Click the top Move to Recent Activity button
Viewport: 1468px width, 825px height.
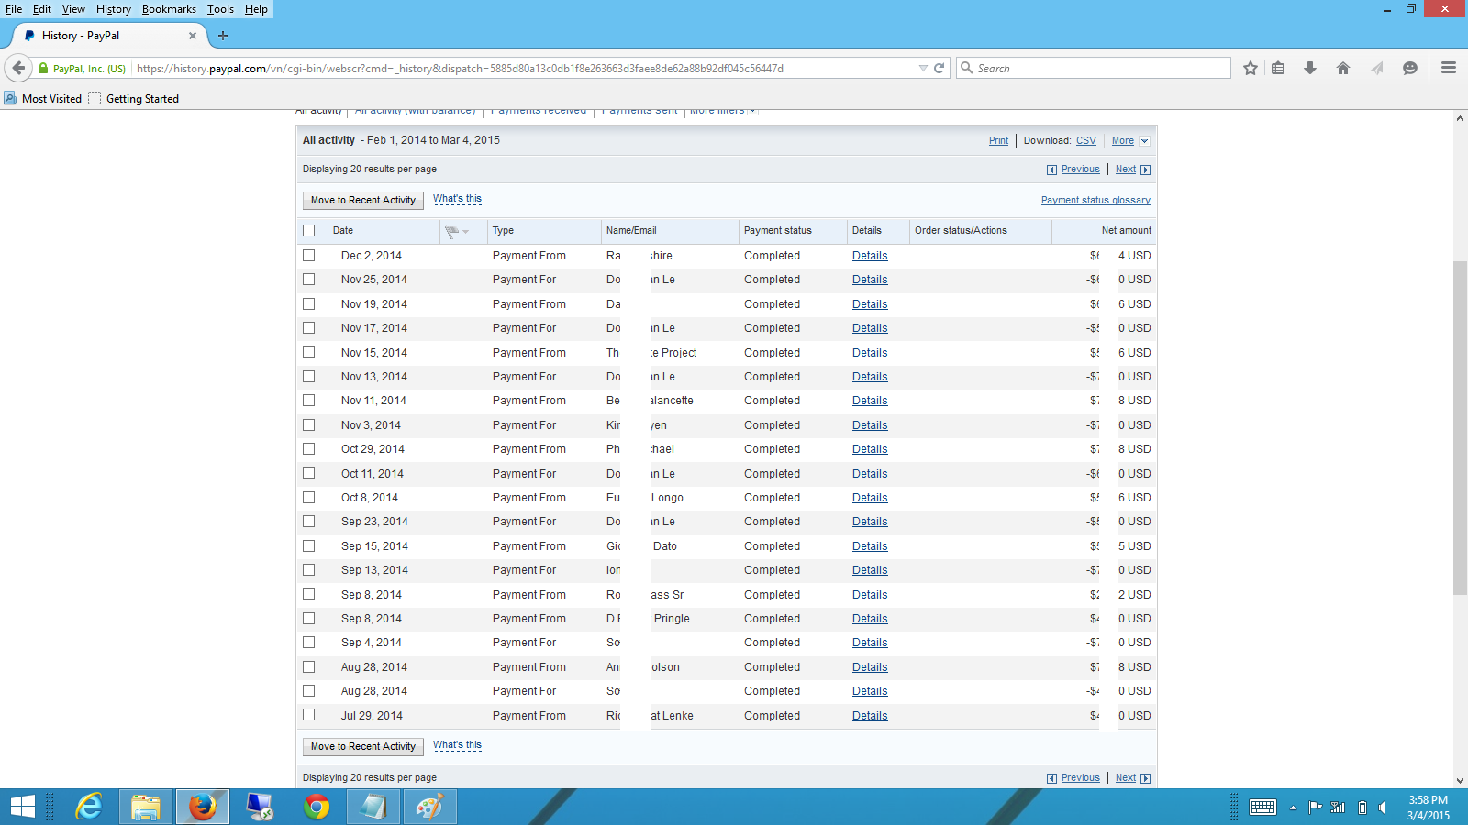(x=363, y=201)
